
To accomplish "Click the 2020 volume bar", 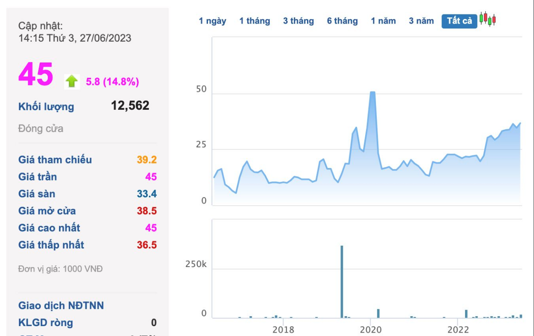I will (378, 313).
